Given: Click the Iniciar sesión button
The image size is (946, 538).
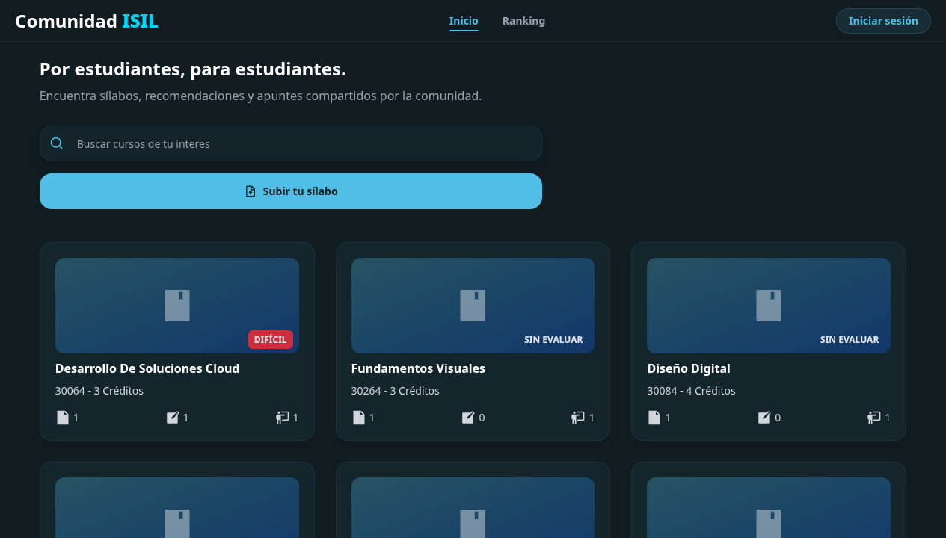Looking at the screenshot, I should [x=883, y=21].
